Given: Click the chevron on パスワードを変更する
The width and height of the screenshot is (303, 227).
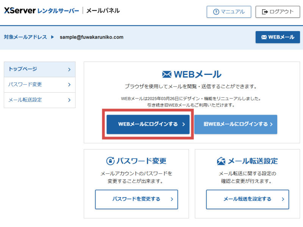Looking at the screenshot, I should (x=172, y=199).
